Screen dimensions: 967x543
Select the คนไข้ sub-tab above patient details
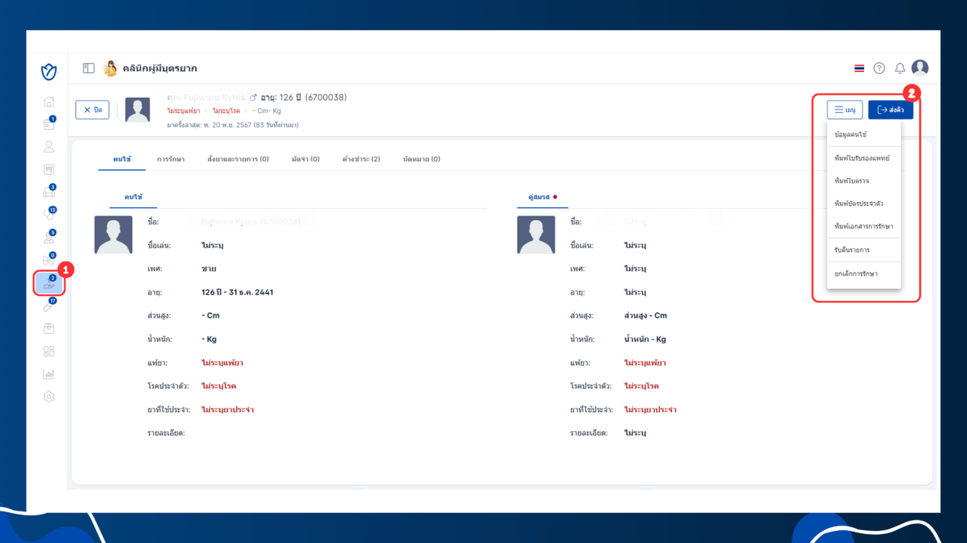(x=133, y=197)
